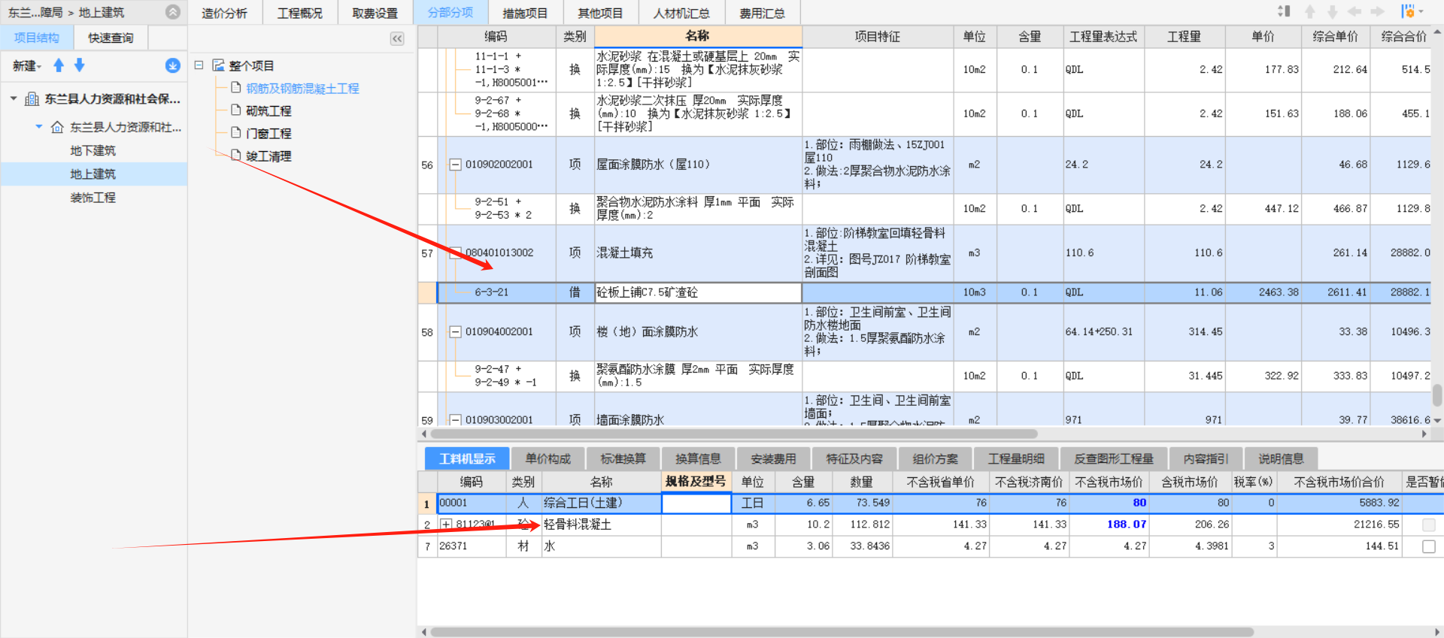Click the grey move-up arrow in top toolbar

(x=1310, y=11)
